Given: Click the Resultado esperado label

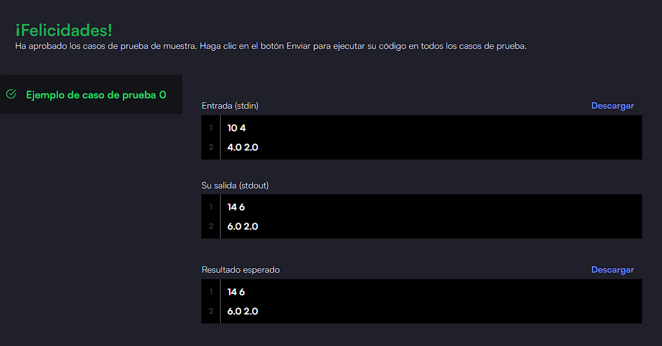Looking at the screenshot, I should [240, 269].
